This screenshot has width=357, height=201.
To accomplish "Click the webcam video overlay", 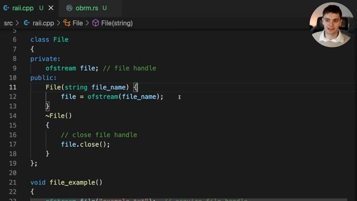I will 332,25.
